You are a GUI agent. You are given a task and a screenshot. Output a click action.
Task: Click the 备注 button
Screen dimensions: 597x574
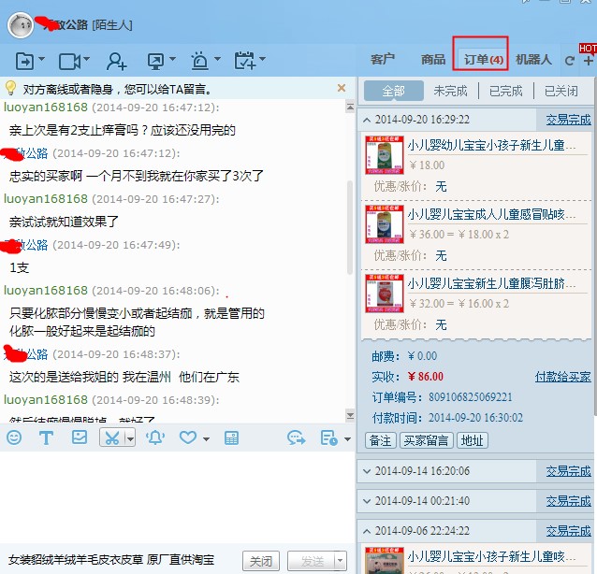380,440
